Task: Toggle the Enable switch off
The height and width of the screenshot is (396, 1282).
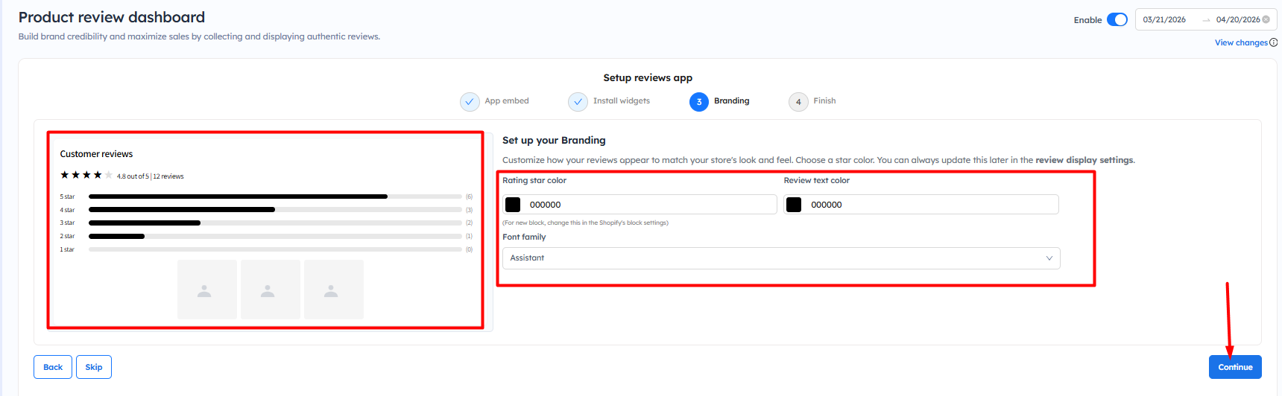Action: pyautogui.click(x=1117, y=19)
